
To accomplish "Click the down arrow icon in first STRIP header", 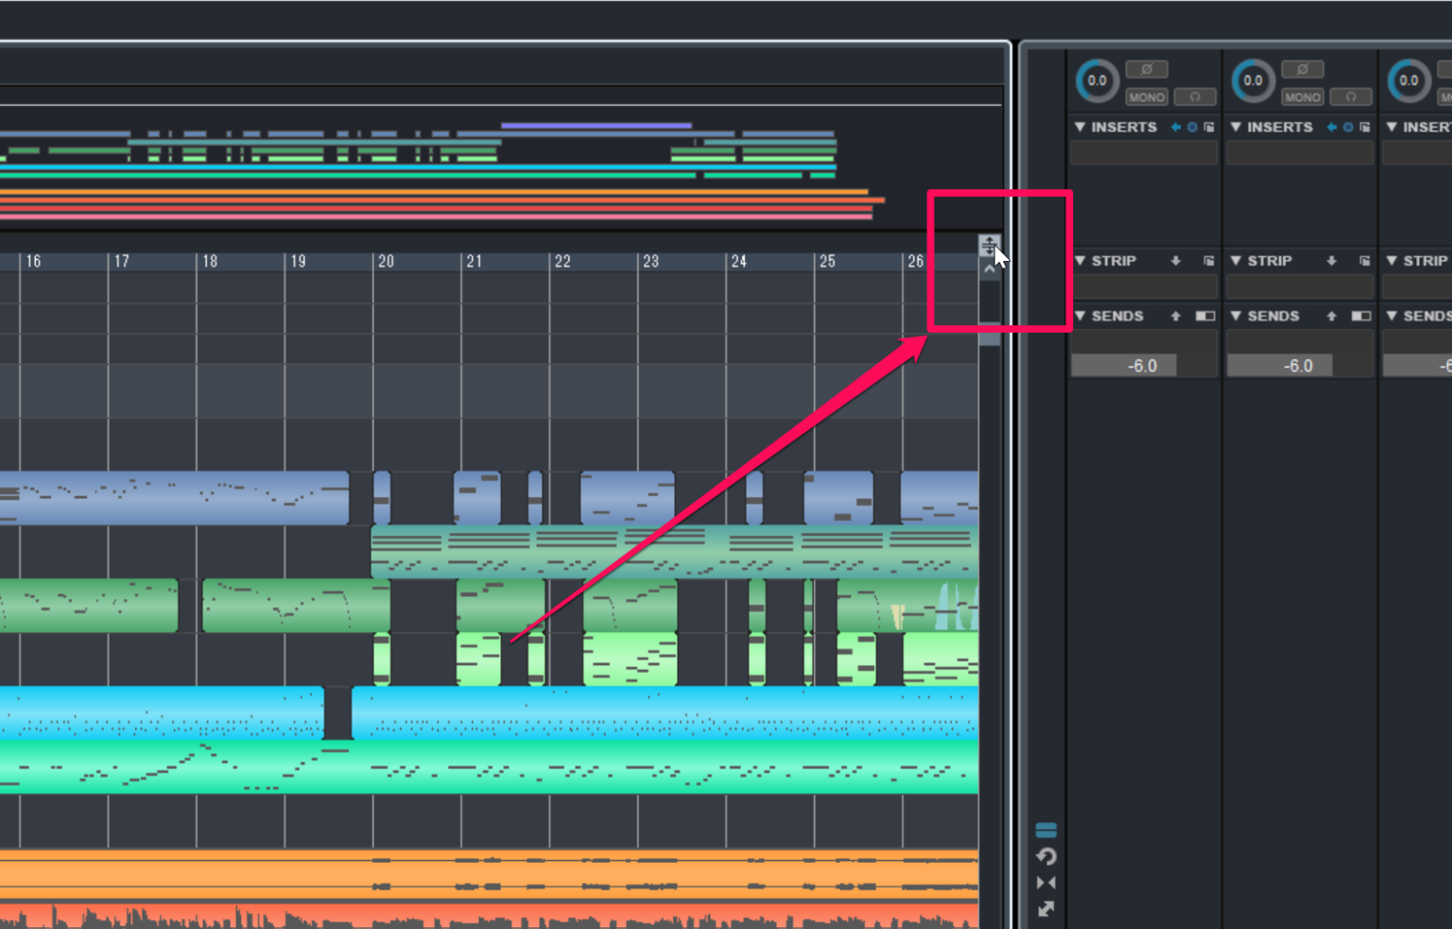I will (1176, 261).
